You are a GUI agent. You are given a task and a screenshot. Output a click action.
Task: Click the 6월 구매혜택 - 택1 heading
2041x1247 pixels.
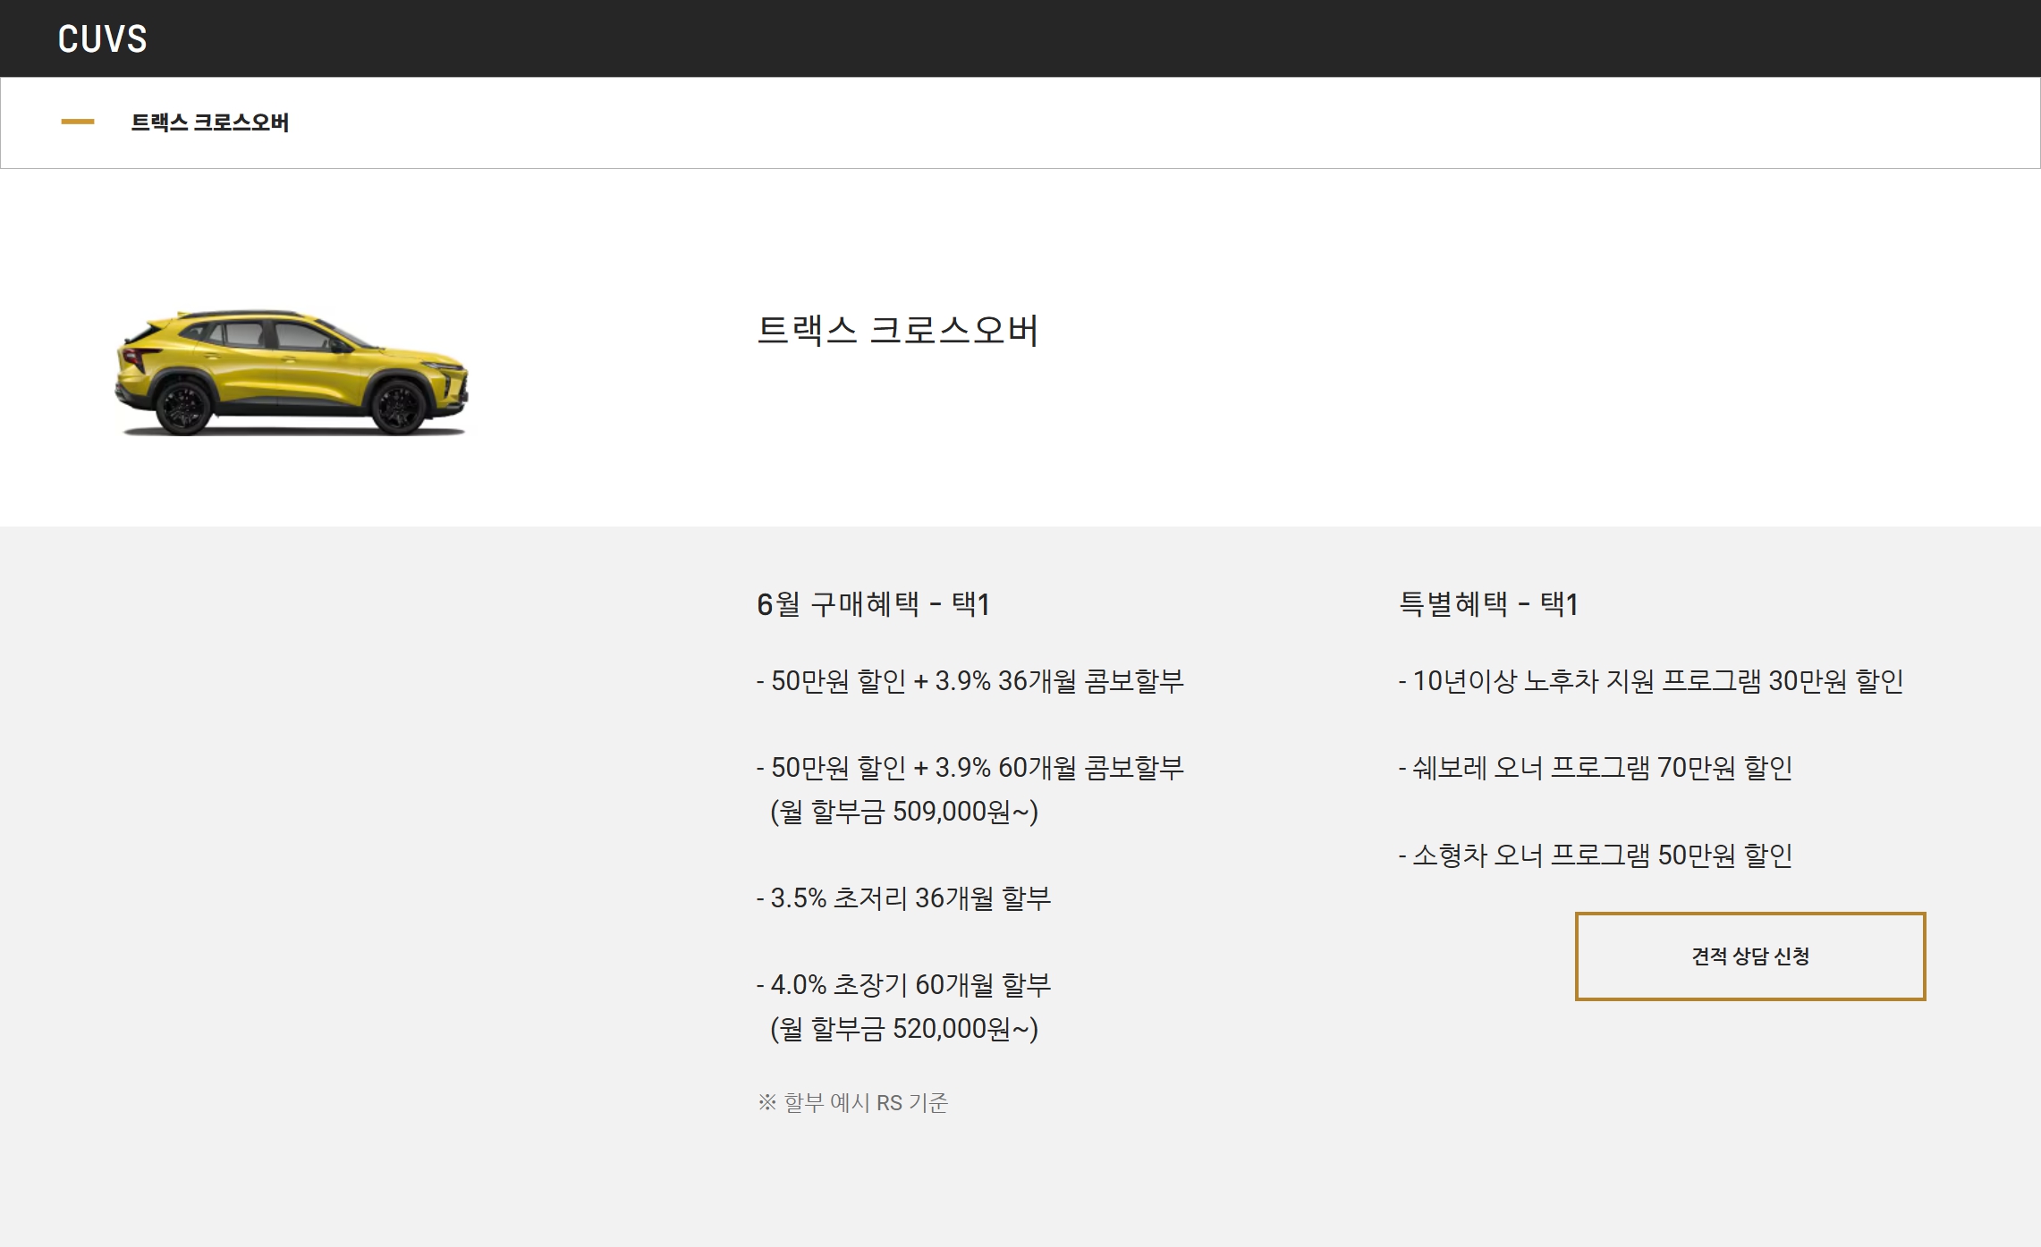pos(873,604)
